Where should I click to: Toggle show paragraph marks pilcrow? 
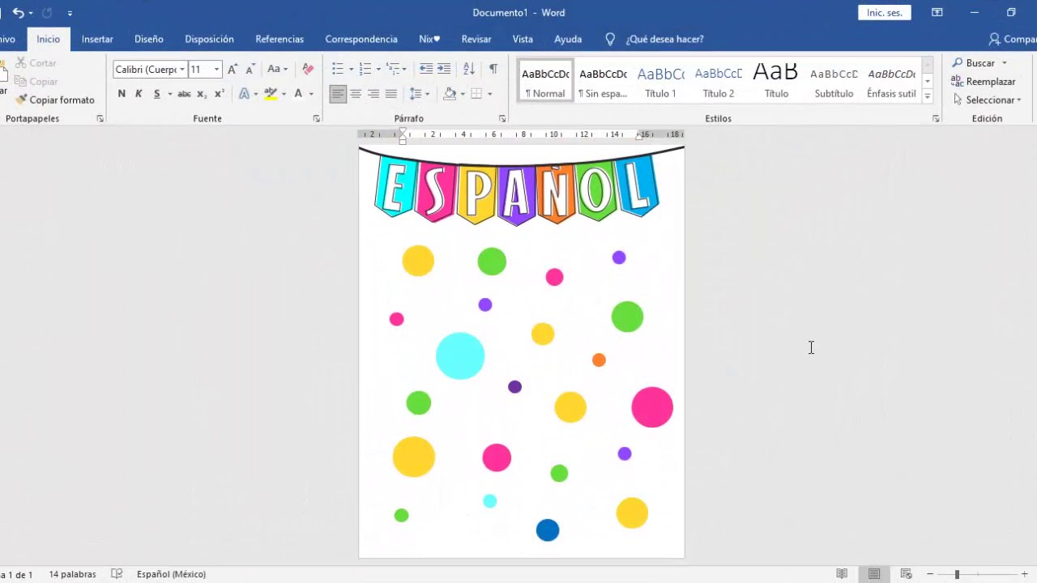493,70
